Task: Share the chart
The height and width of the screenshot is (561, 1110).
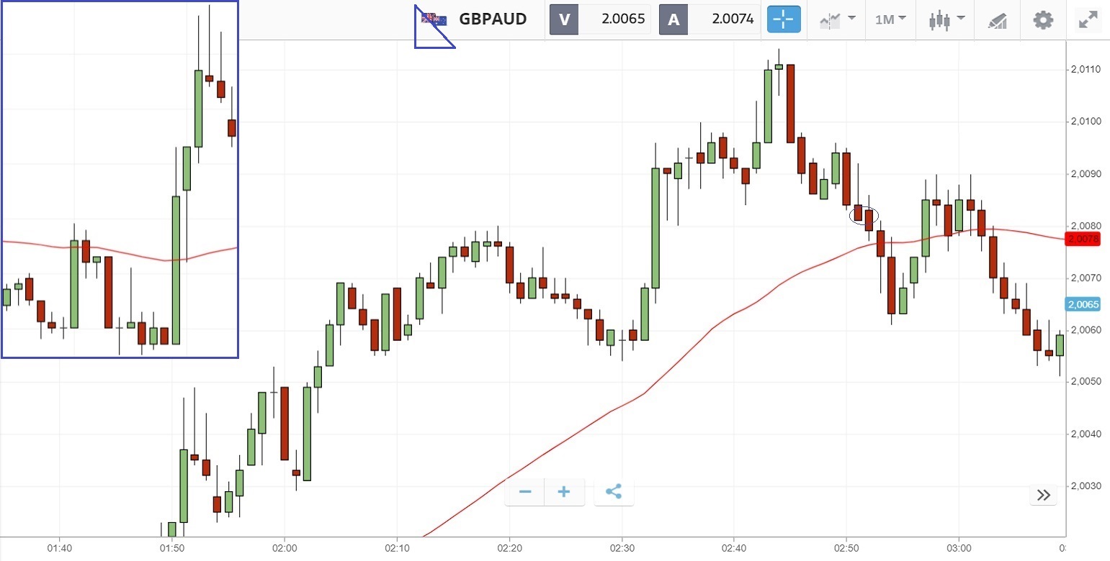Action: tap(614, 492)
